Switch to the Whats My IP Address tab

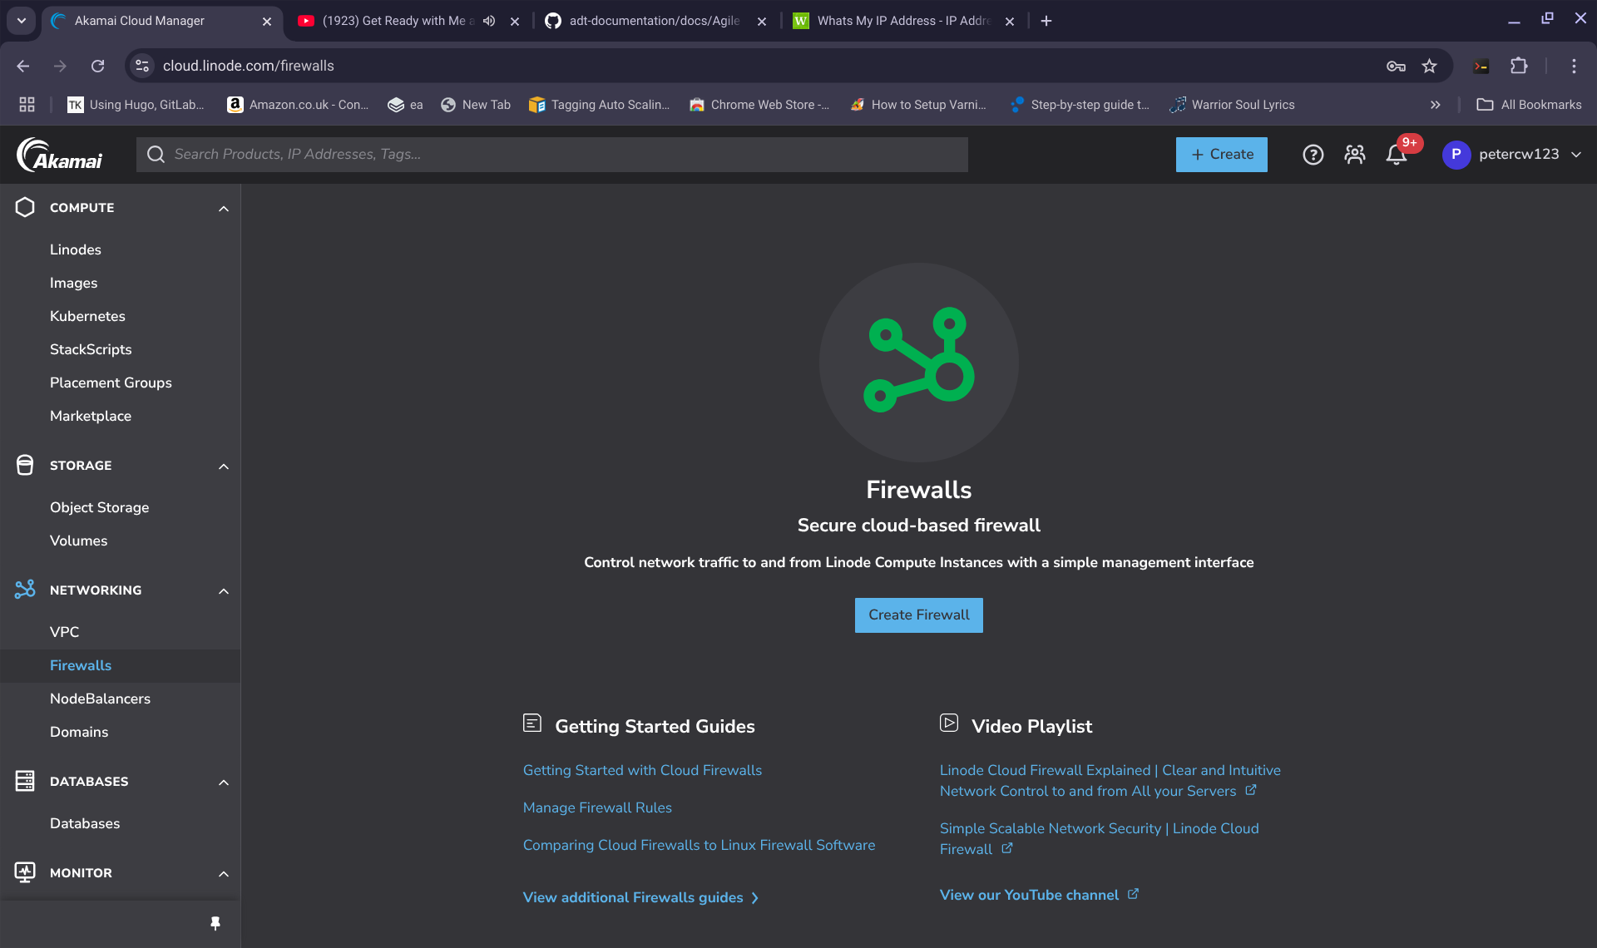902,21
